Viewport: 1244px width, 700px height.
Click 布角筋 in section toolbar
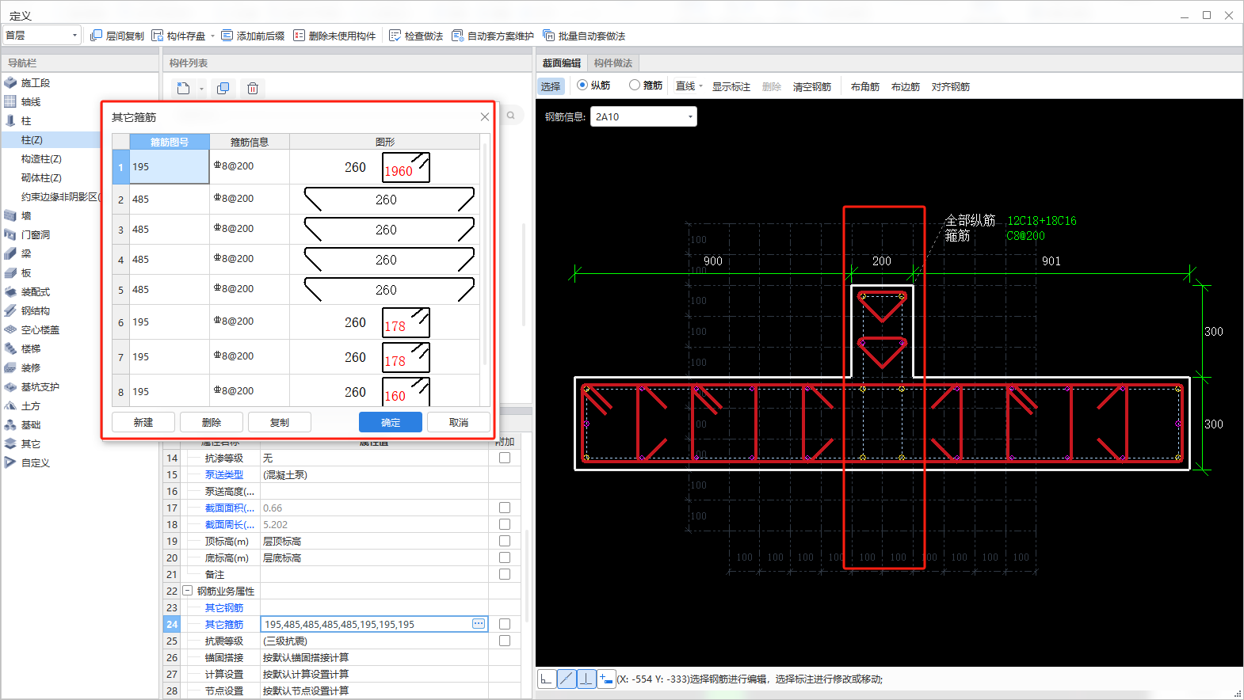(x=865, y=86)
